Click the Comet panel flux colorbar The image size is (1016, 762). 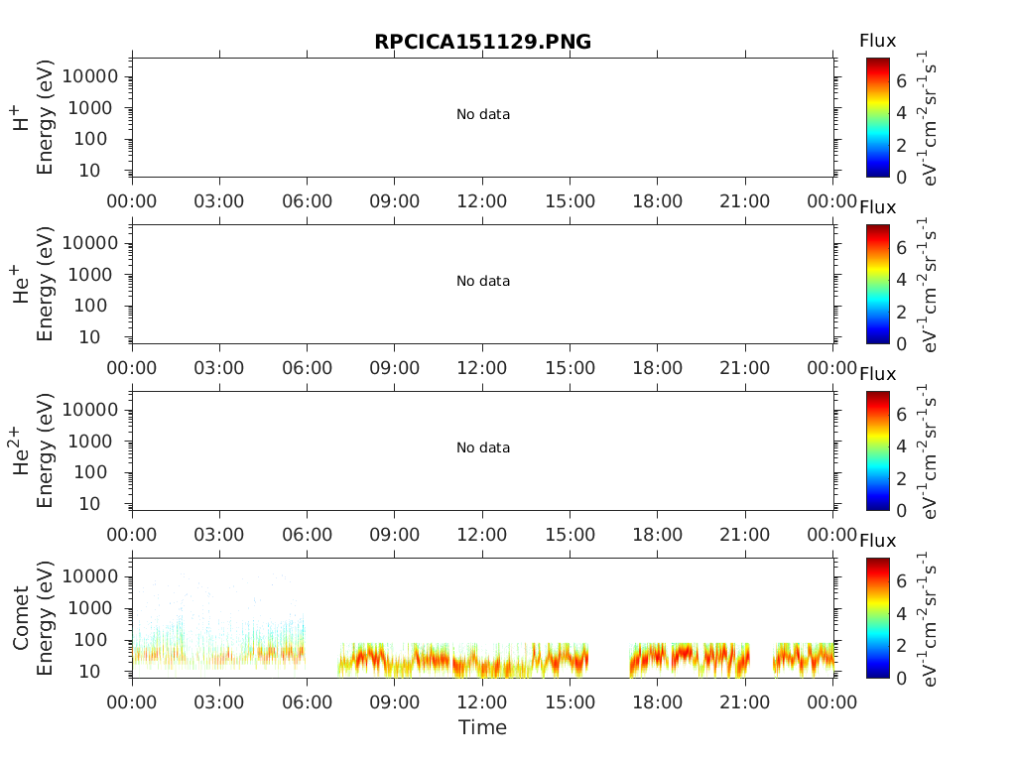(877, 617)
